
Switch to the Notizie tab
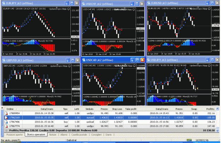[x=53, y=135]
